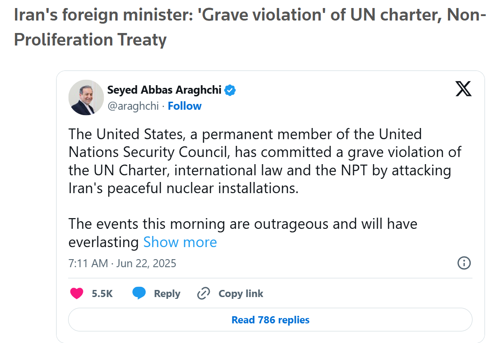Like the tweet with heart icon
The height and width of the screenshot is (343, 501).
[x=77, y=293]
